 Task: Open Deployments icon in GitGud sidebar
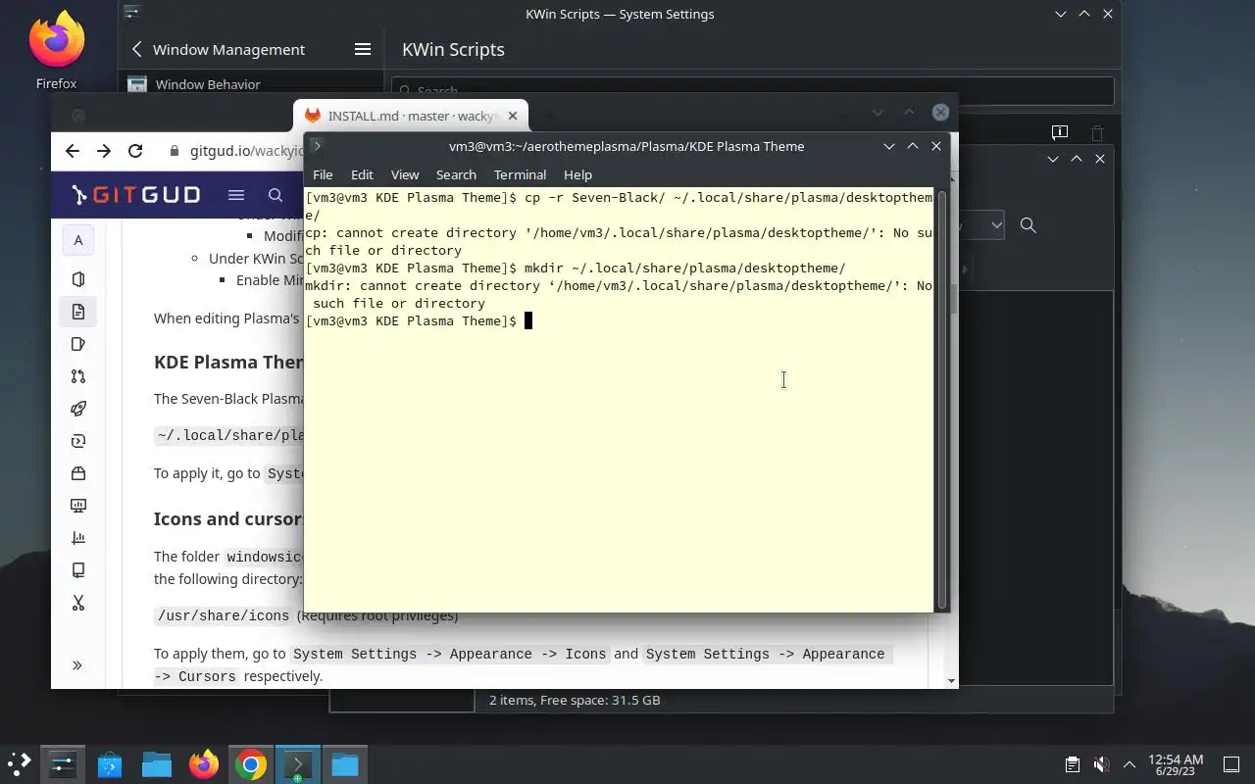tap(78, 441)
